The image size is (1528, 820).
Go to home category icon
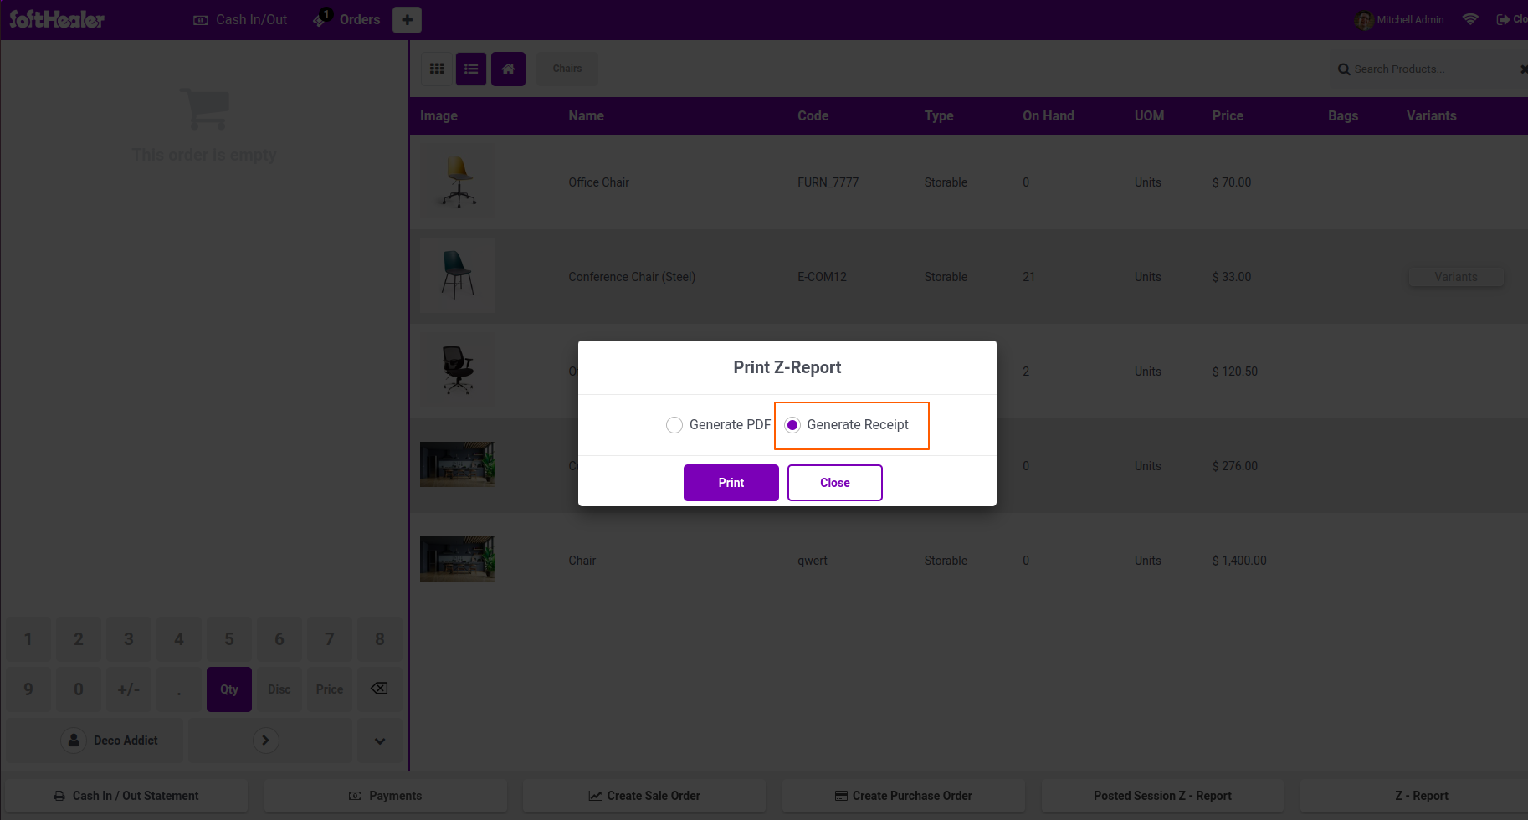[x=508, y=69]
